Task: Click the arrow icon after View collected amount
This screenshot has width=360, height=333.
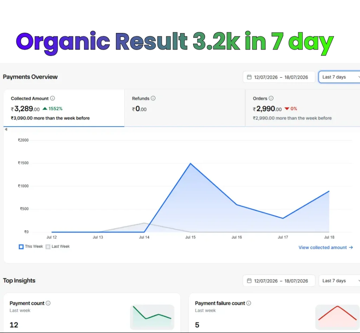Action: coord(351,247)
